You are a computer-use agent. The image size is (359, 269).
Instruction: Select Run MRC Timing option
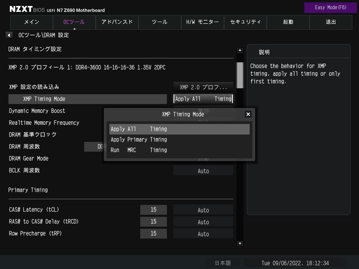pos(179,150)
